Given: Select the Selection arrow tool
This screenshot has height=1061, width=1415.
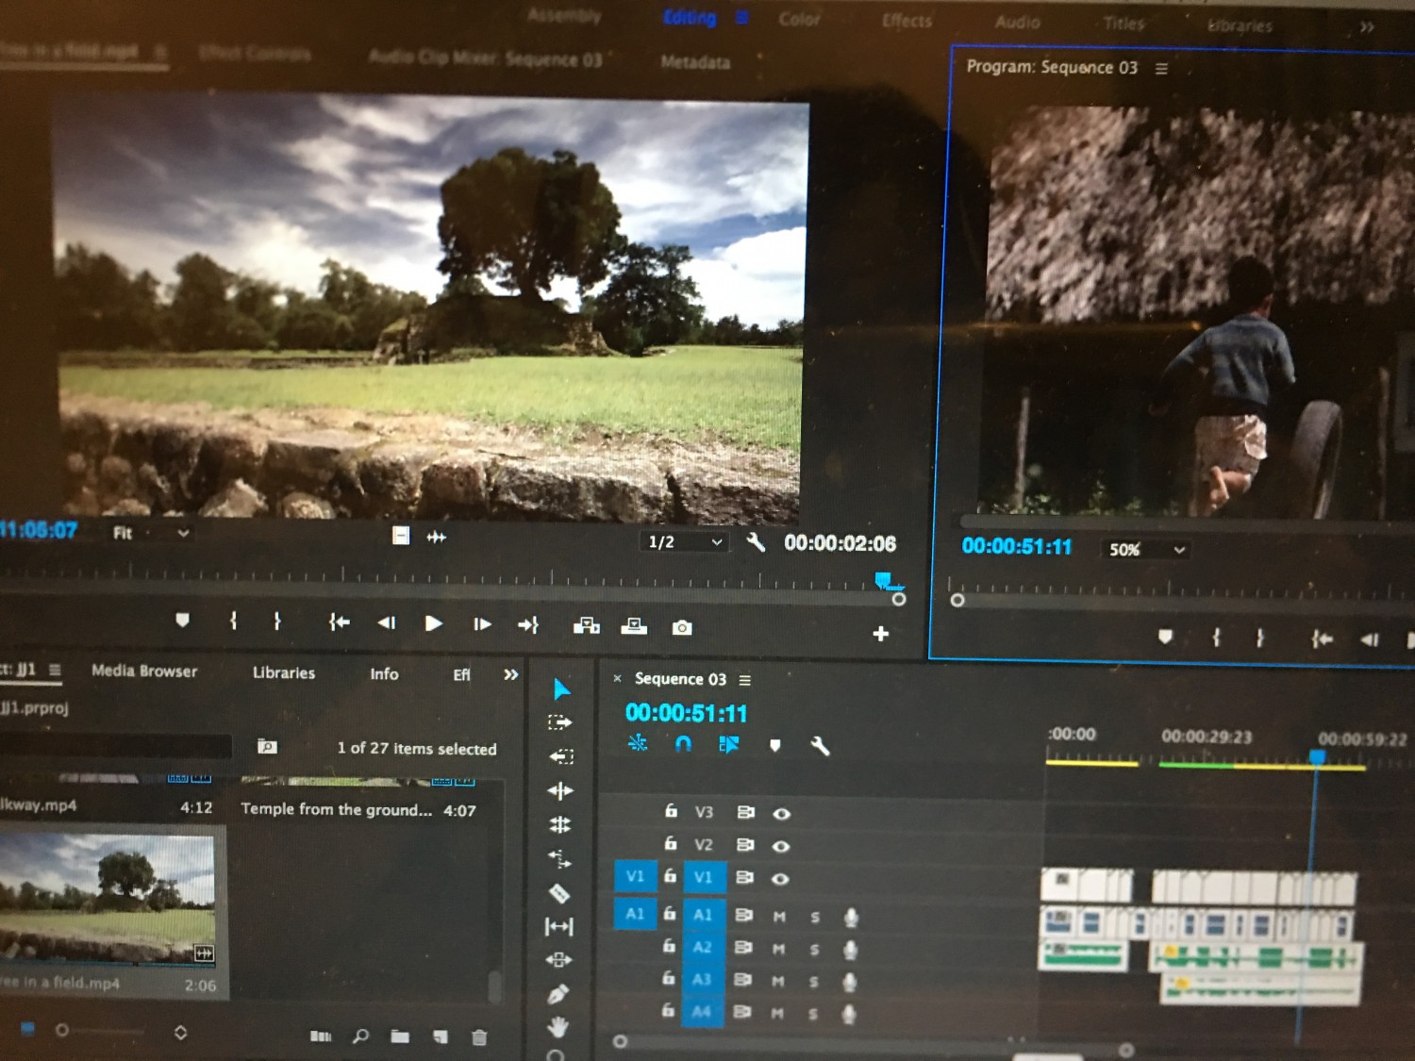Looking at the screenshot, I should 560,689.
